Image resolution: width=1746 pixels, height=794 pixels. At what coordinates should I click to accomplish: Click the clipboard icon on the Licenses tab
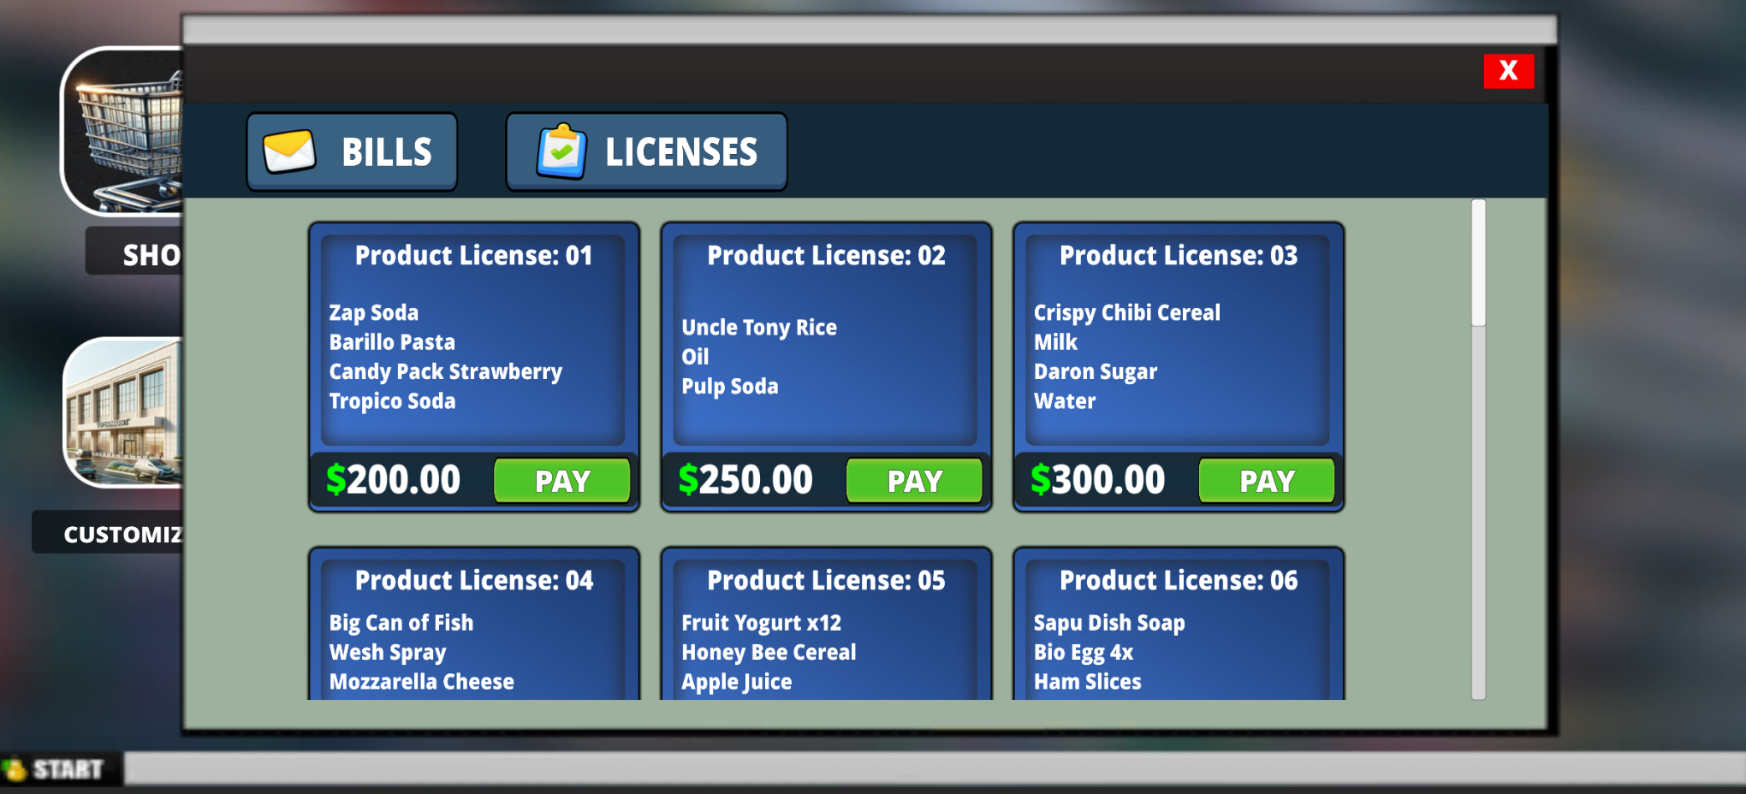(x=561, y=151)
